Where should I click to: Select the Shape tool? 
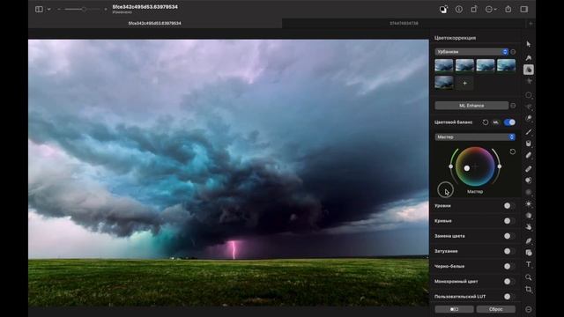[529, 253]
